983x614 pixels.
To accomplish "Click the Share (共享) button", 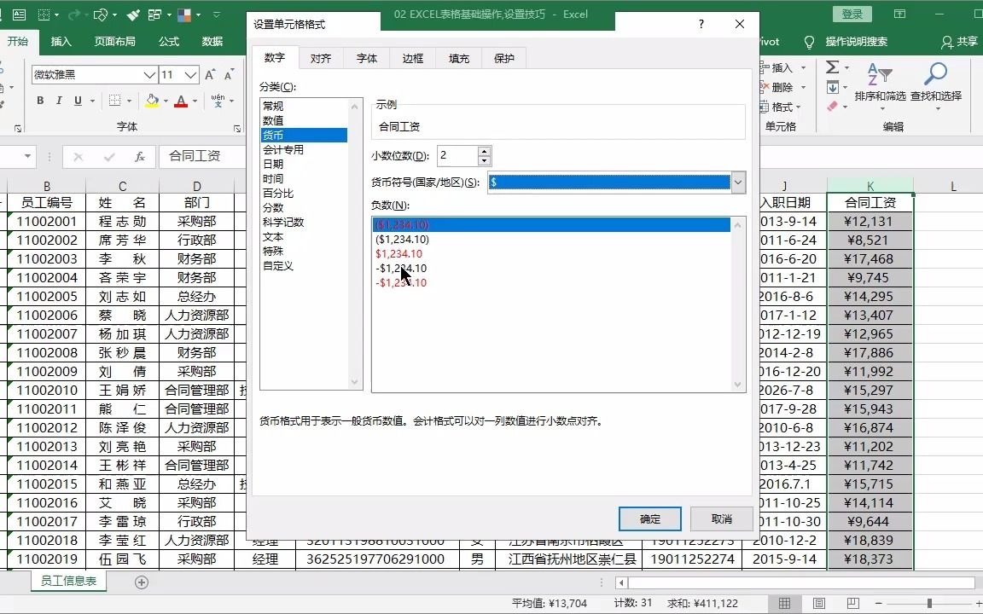I will (x=959, y=41).
